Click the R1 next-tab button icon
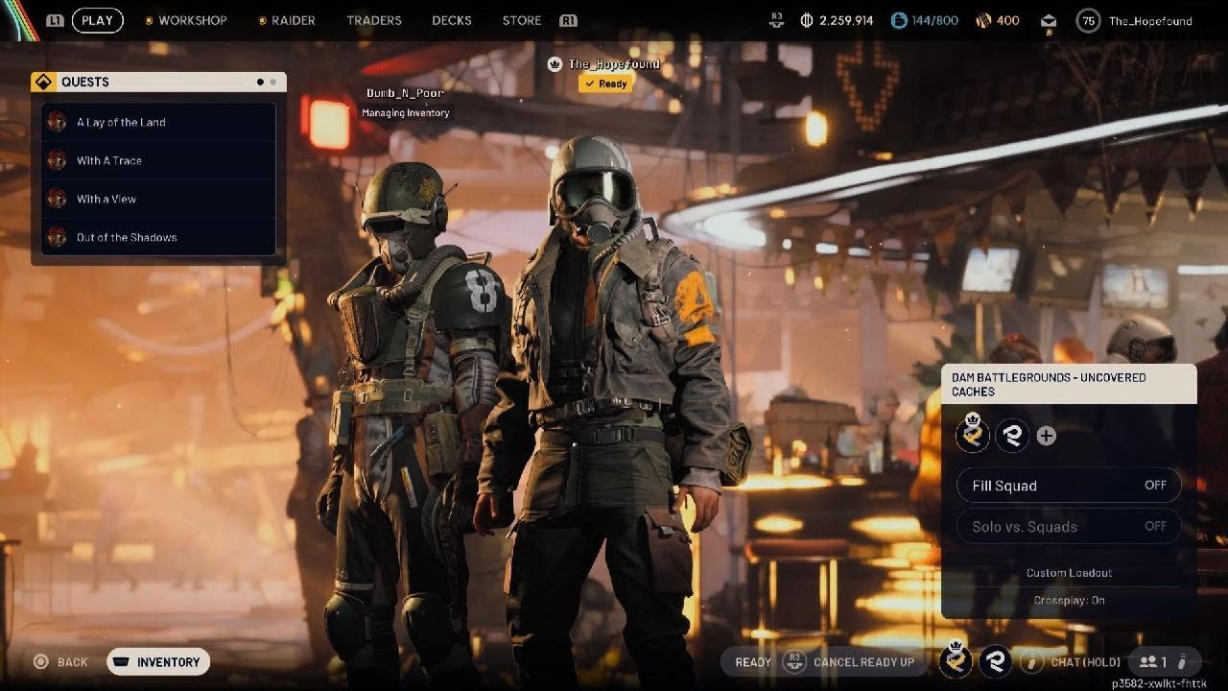 pyautogui.click(x=568, y=20)
